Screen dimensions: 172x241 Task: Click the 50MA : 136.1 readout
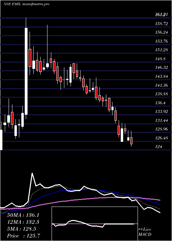coord(23,215)
